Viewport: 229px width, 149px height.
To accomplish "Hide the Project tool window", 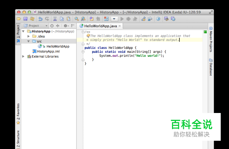I will click(x=72, y=26).
